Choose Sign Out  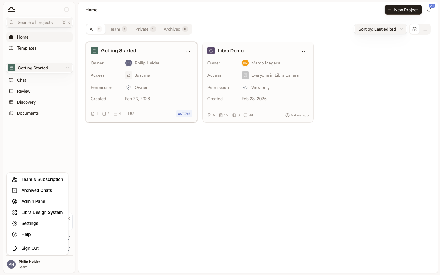click(x=37, y=248)
